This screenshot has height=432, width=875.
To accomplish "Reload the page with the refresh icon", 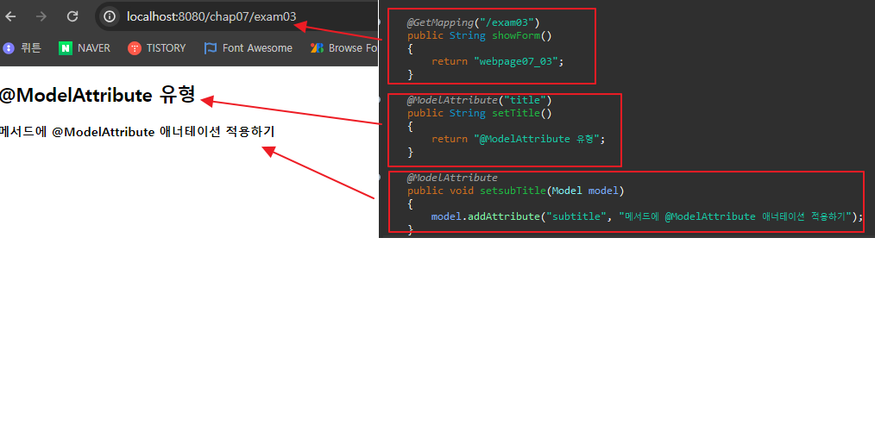I will point(72,16).
